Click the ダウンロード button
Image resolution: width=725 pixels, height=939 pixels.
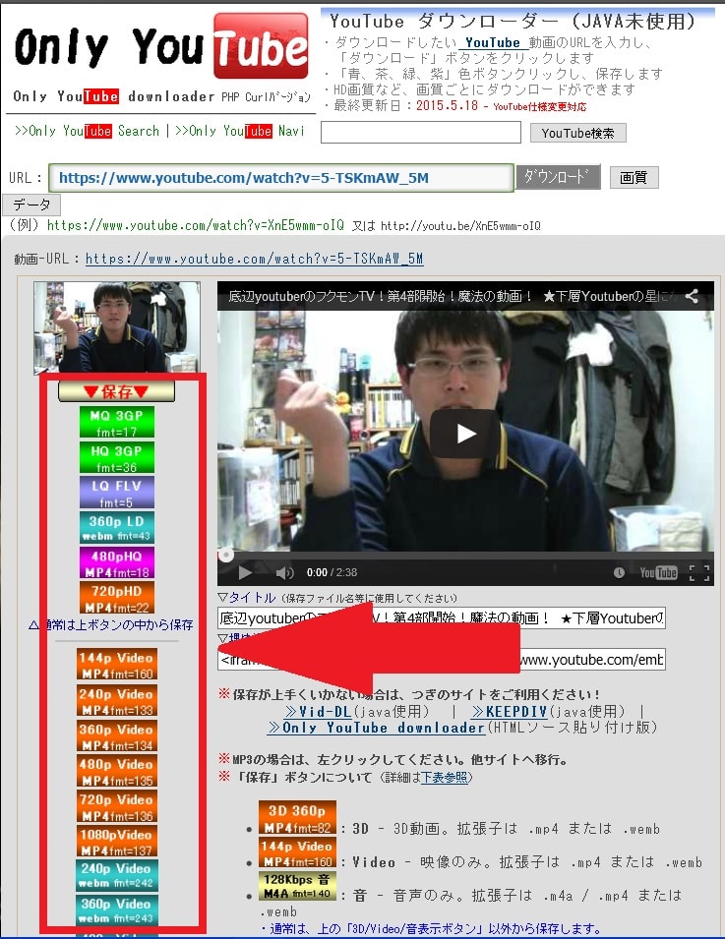[x=558, y=177]
